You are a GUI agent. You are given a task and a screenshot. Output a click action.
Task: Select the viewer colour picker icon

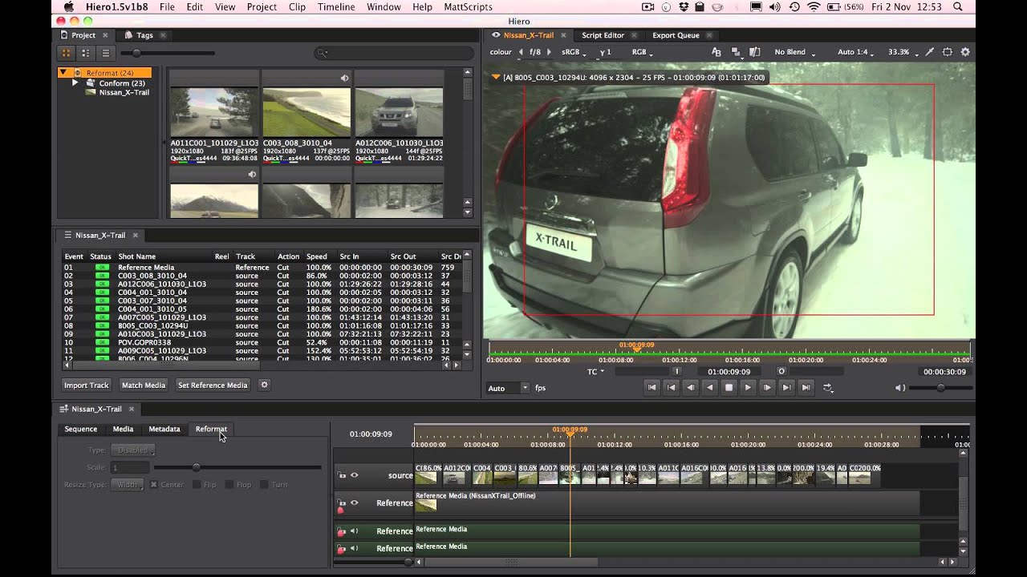[930, 52]
